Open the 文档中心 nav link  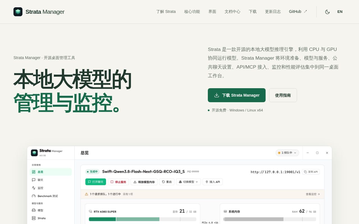coord(233,12)
